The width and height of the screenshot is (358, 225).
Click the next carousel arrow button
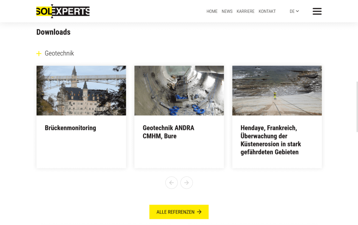coord(187,183)
